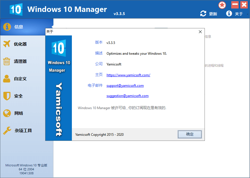The width and height of the screenshot is (250, 178).
Task: Select the 安全 sidebar tab label
Action: tap(18, 96)
